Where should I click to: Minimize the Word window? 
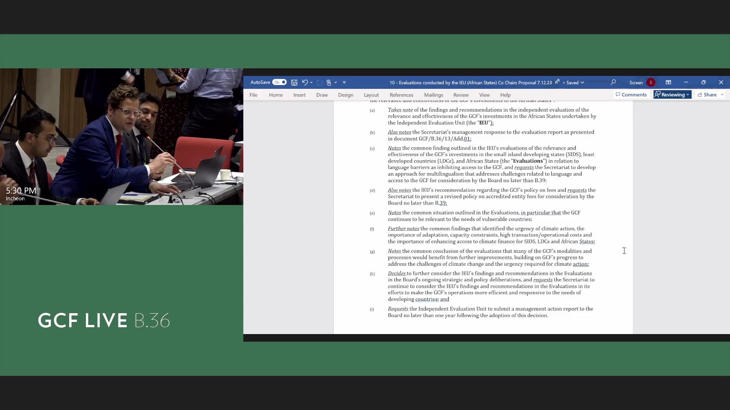[x=686, y=82]
